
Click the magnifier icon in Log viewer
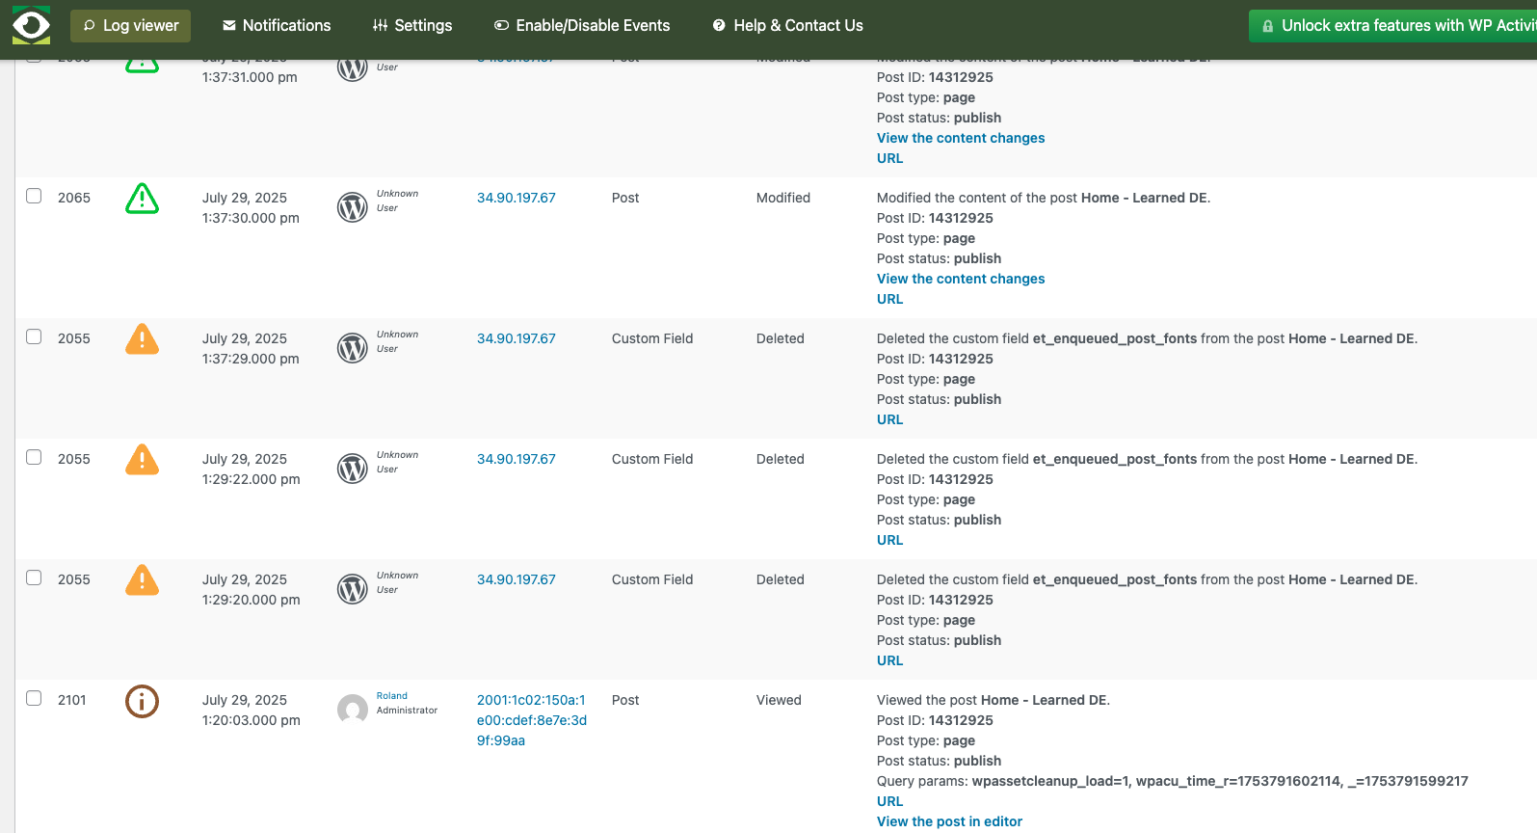pyautogui.click(x=90, y=26)
